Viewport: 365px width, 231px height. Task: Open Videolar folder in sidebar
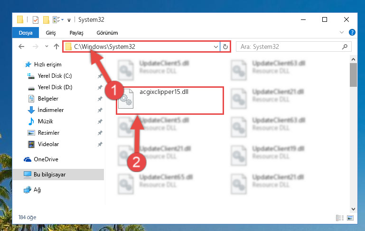(x=48, y=144)
